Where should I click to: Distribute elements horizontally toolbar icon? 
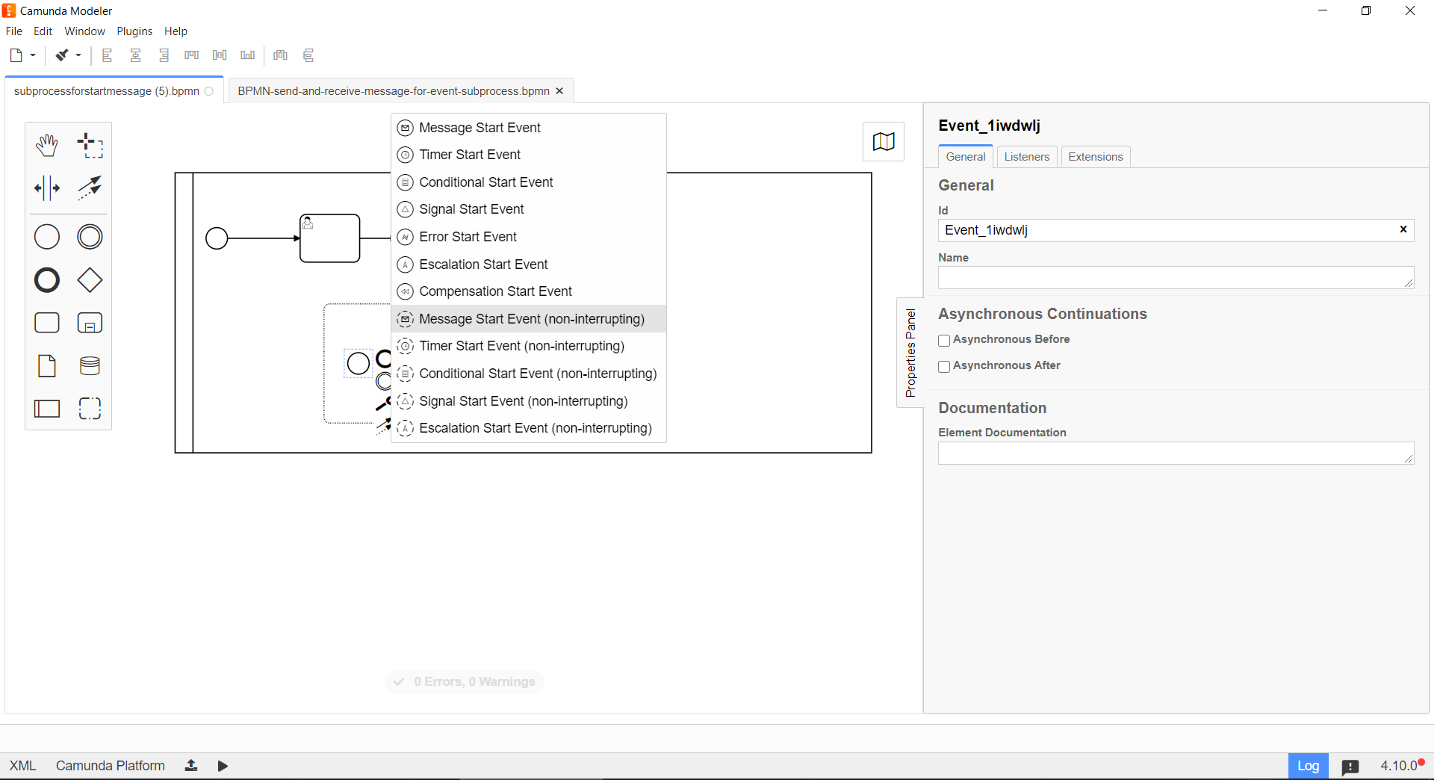click(x=281, y=55)
